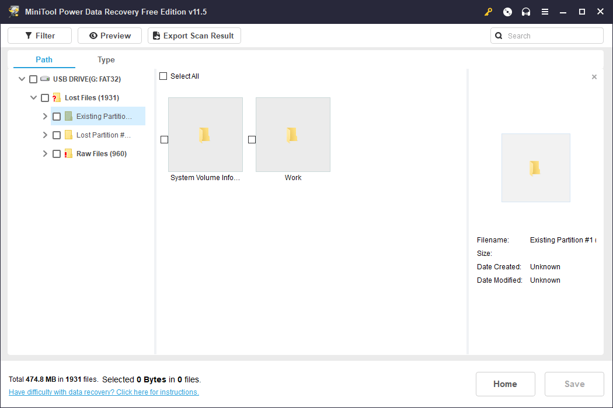The width and height of the screenshot is (613, 408).
Task: Click the 'Work' folder name label
Action: click(x=293, y=178)
